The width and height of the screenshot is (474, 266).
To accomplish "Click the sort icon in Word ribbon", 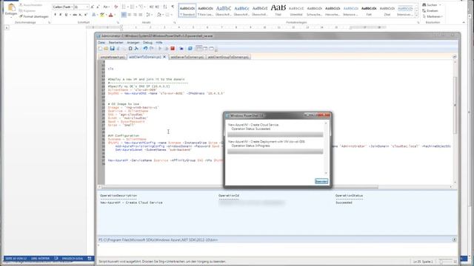I will click(165, 7).
